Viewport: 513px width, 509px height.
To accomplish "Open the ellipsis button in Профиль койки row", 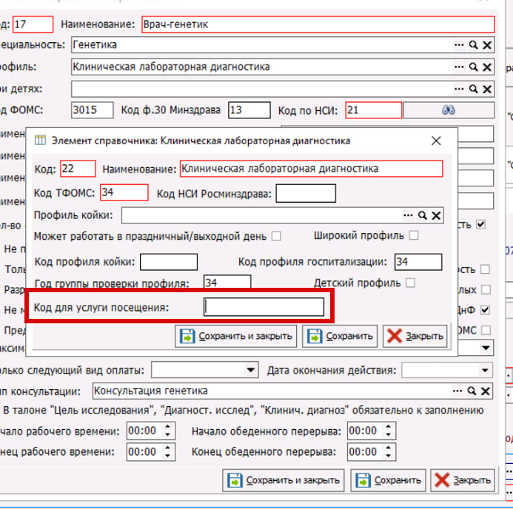I will [408, 216].
